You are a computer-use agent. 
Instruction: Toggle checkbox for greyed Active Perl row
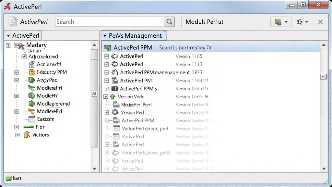[107, 144]
